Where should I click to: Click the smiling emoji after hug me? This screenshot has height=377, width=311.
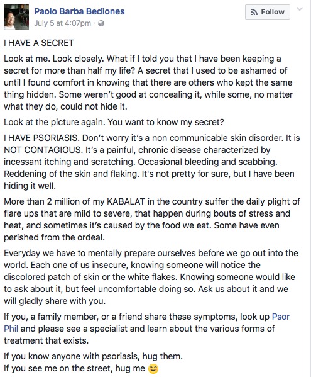[153, 369]
